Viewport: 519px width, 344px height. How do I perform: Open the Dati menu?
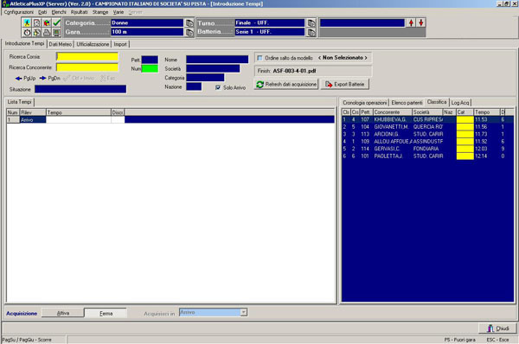click(42, 12)
